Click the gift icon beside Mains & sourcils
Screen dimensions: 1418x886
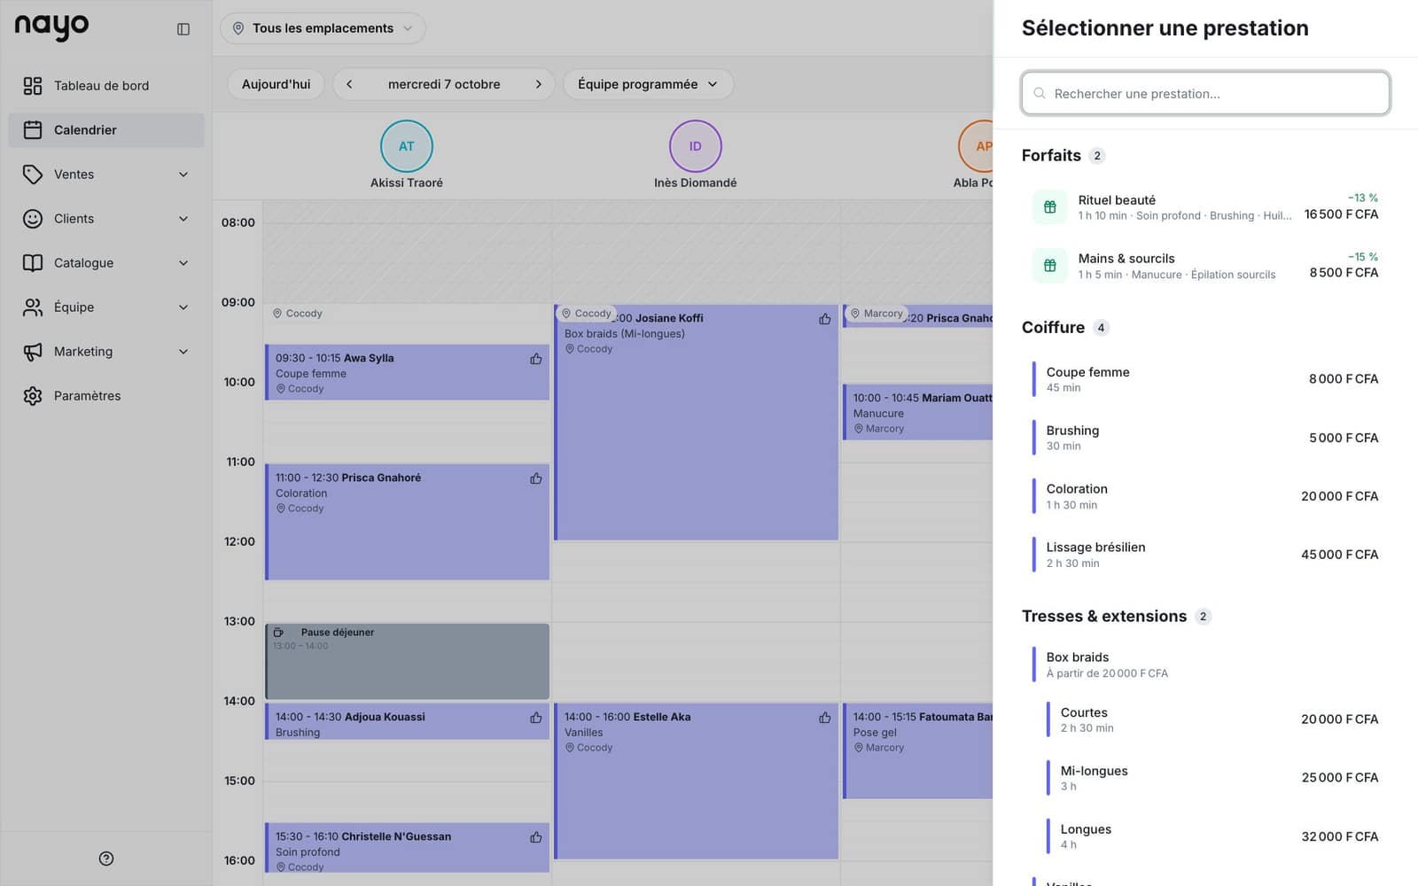(1050, 266)
